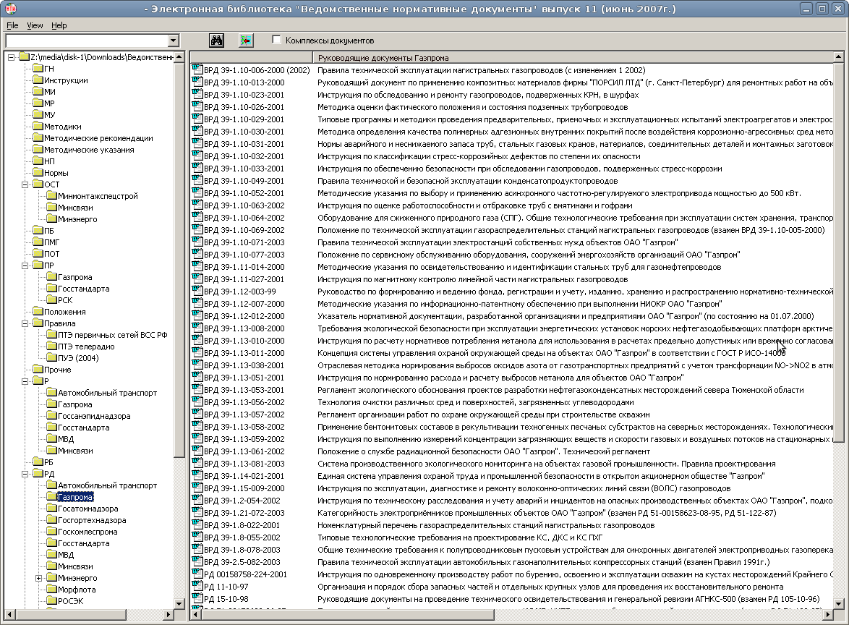Expand the Минэнерго folder under РД

tap(38, 578)
